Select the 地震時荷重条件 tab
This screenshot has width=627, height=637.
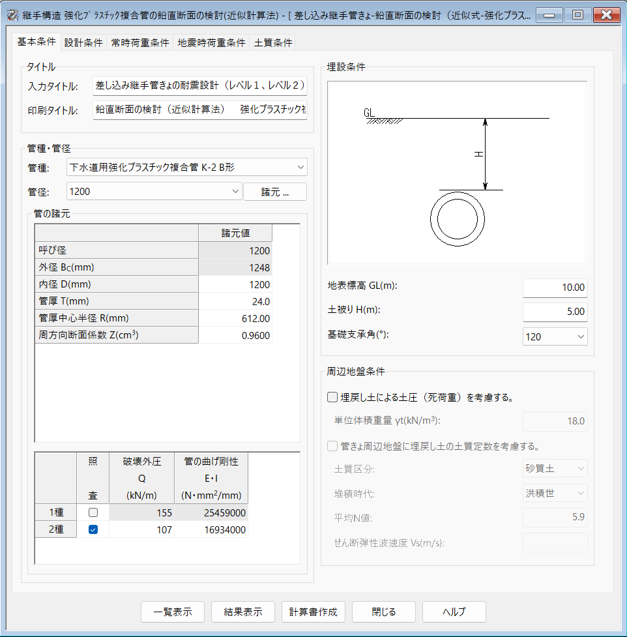point(212,43)
